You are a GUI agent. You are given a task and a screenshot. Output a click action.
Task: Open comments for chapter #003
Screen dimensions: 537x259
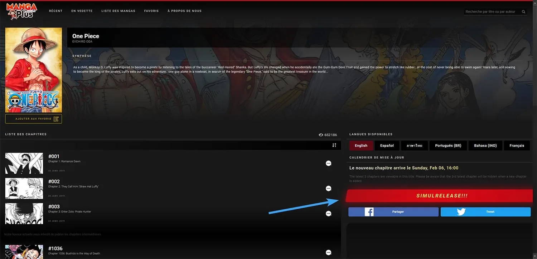coord(328,214)
